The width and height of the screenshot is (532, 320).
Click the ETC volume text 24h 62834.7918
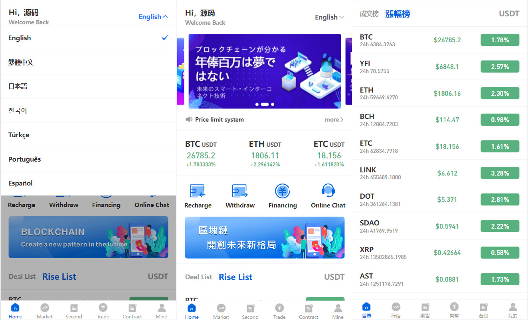(x=379, y=151)
